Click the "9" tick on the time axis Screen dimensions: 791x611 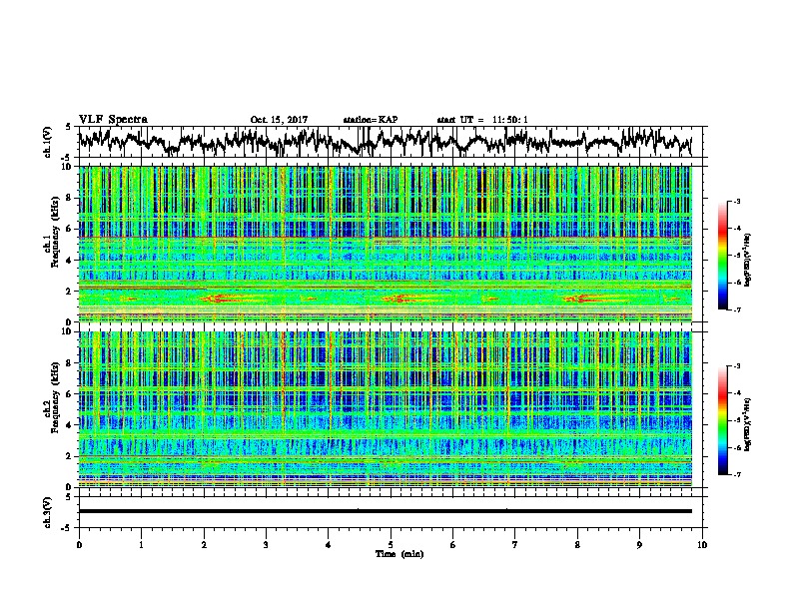coord(639,545)
